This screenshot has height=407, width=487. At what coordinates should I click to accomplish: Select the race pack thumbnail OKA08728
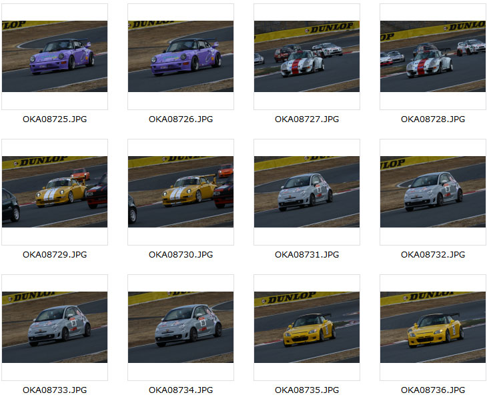[x=433, y=56]
